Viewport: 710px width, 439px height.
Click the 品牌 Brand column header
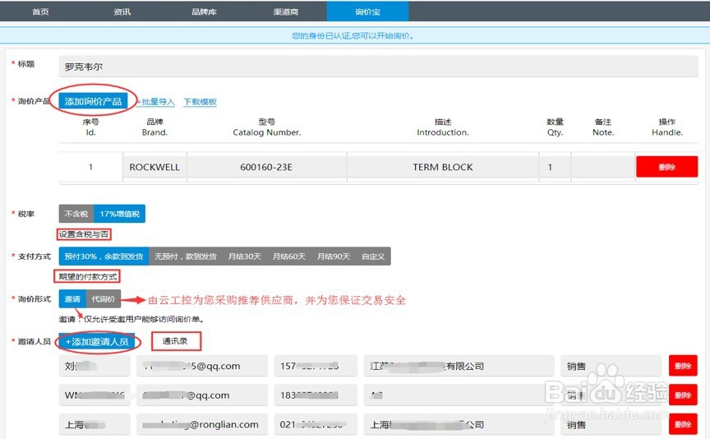click(154, 127)
